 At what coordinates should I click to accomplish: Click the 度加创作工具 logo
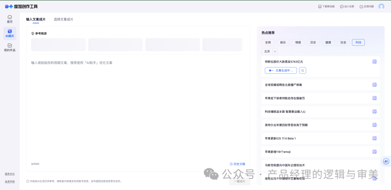pyautogui.click(x=21, y=6)
